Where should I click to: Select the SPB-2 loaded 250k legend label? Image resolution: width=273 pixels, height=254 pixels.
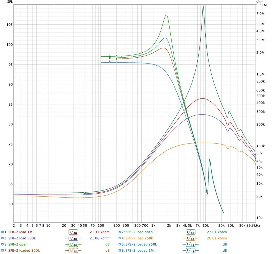[141, 244]
